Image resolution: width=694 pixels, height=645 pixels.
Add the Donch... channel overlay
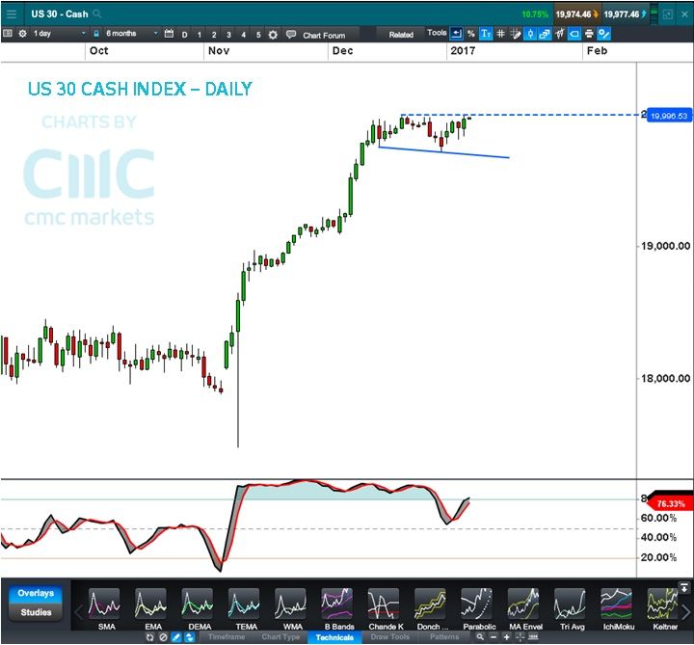431,608
